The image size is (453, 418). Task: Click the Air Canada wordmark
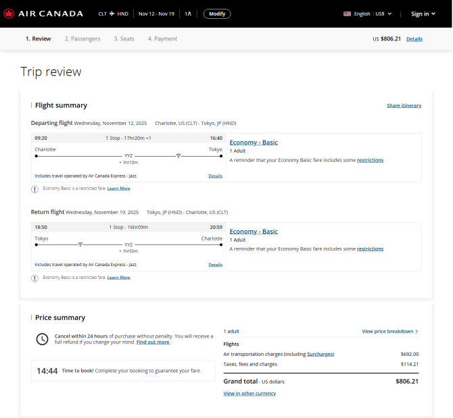(51, 14)
